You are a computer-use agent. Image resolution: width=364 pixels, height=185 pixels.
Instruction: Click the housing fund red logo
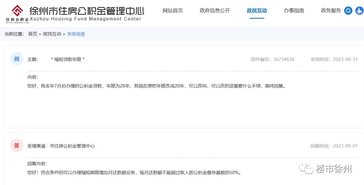(18, 14)
